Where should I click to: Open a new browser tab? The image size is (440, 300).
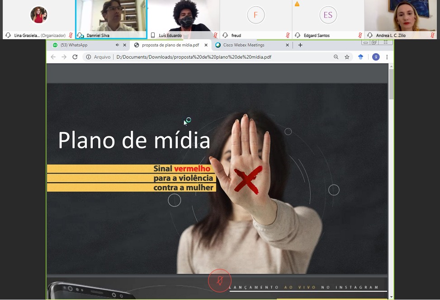click(300, 45)
